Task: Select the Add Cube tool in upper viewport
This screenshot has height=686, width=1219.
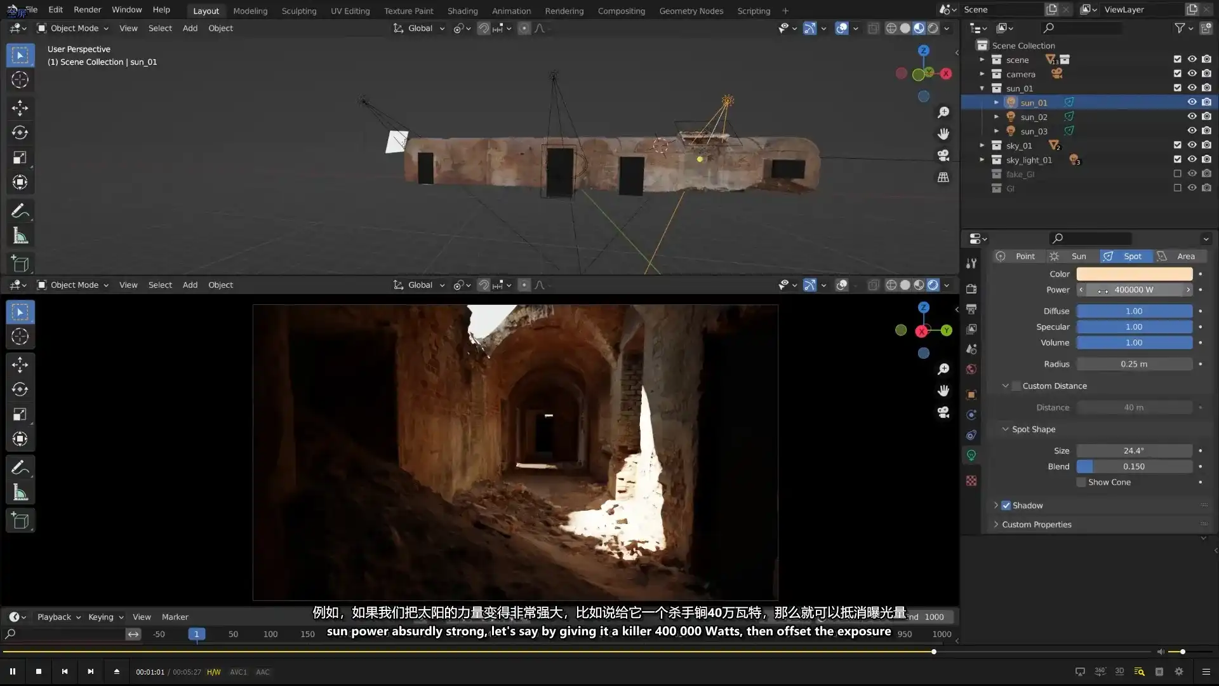Action: click(20, 264)
